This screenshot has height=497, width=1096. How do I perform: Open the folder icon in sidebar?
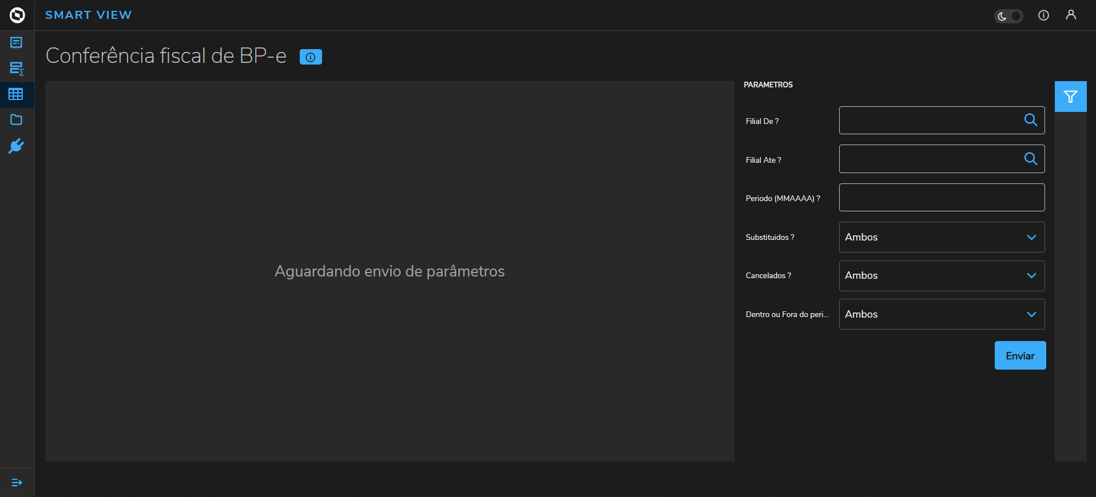click(17, 120)
